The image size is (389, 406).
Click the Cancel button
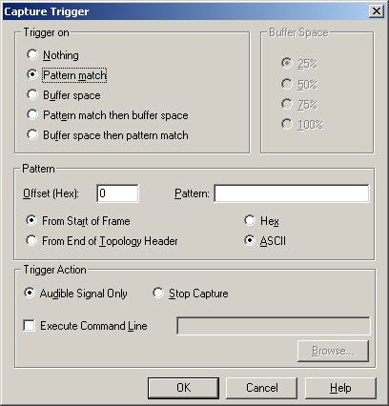261,388
